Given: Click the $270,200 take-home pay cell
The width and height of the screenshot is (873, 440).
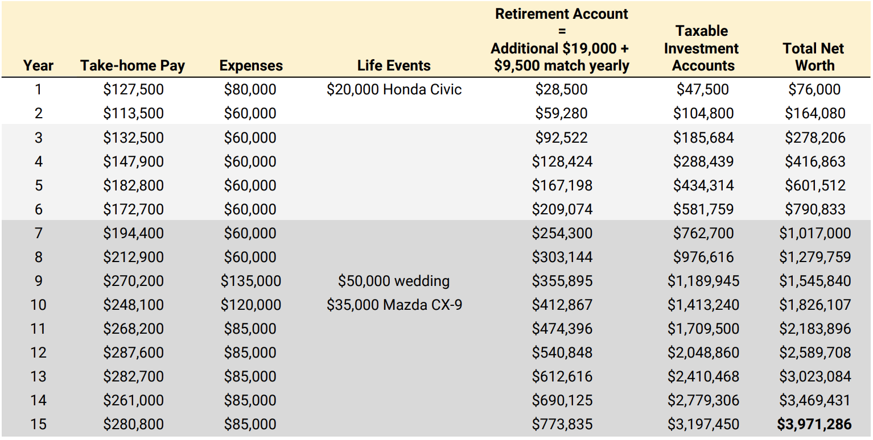Looking at the screenshot, I should tap(133, 281).
